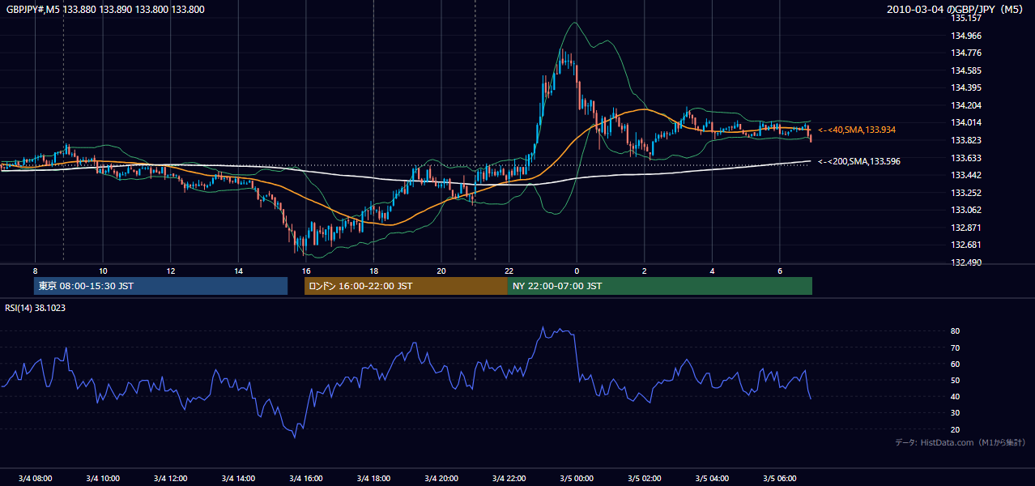This screenshot has height=486, width=1035.
Task: Click RSI scale level 40
Action: pos(956,396)
